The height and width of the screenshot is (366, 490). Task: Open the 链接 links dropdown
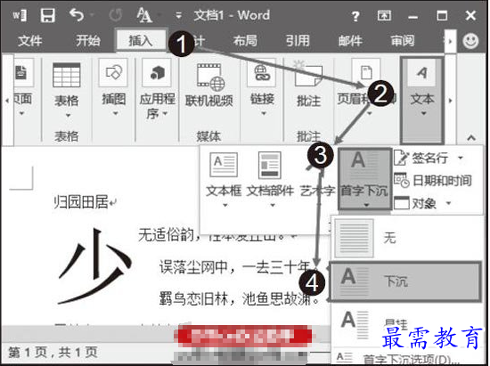click(262, 87)
